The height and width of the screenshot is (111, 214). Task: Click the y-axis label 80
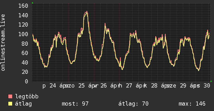(x=25, y=44)
